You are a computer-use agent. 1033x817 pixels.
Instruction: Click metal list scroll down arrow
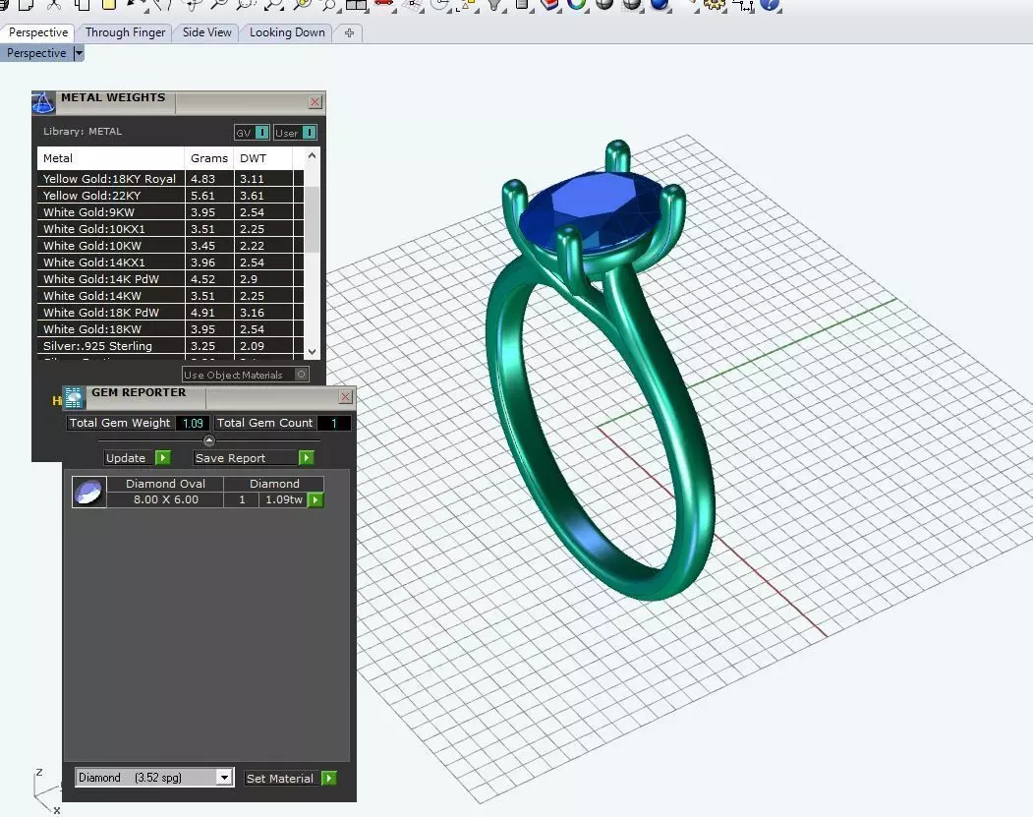point(313,351)
